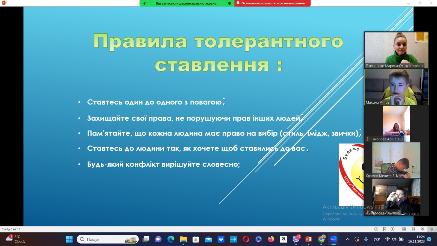
Task: Open the Mail app from taskbar
Action: [208, 239]
